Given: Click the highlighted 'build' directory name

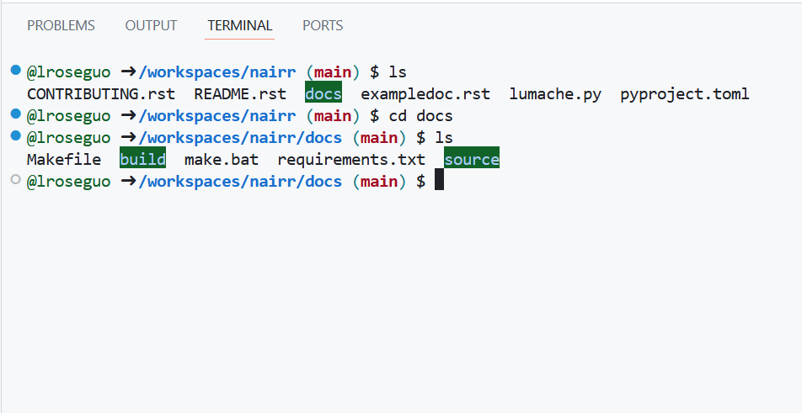Looking at the screenshot, I should tap(142, 159).
